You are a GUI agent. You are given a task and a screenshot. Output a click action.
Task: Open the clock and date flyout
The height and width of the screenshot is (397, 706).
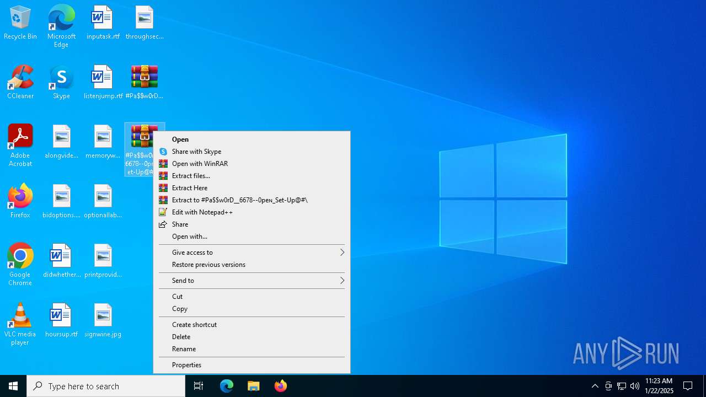[659, 386]
